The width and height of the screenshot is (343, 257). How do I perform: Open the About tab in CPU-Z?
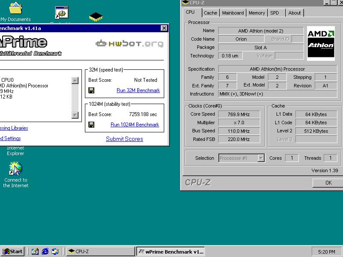[x=295, y=13]
